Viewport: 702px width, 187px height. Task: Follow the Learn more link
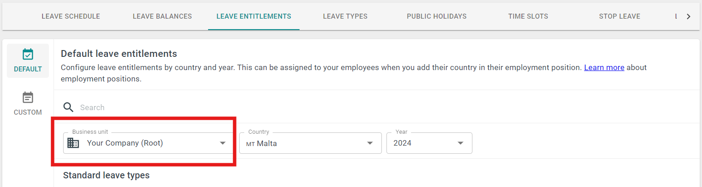tap(604, 67)
